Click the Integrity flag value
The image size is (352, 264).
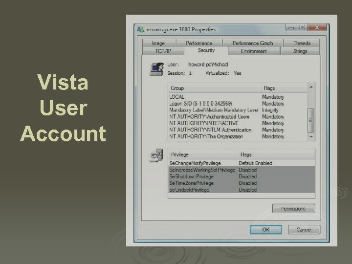pos(270,110)
